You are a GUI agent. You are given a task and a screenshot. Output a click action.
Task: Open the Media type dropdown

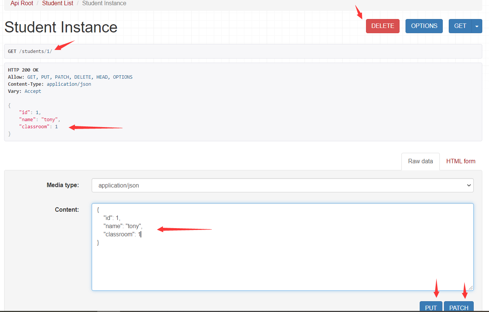click(x=283, y=185)
